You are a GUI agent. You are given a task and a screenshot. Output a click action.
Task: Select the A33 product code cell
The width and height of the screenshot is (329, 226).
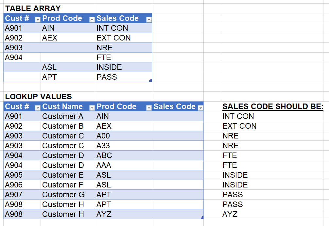tap(123, 146)
